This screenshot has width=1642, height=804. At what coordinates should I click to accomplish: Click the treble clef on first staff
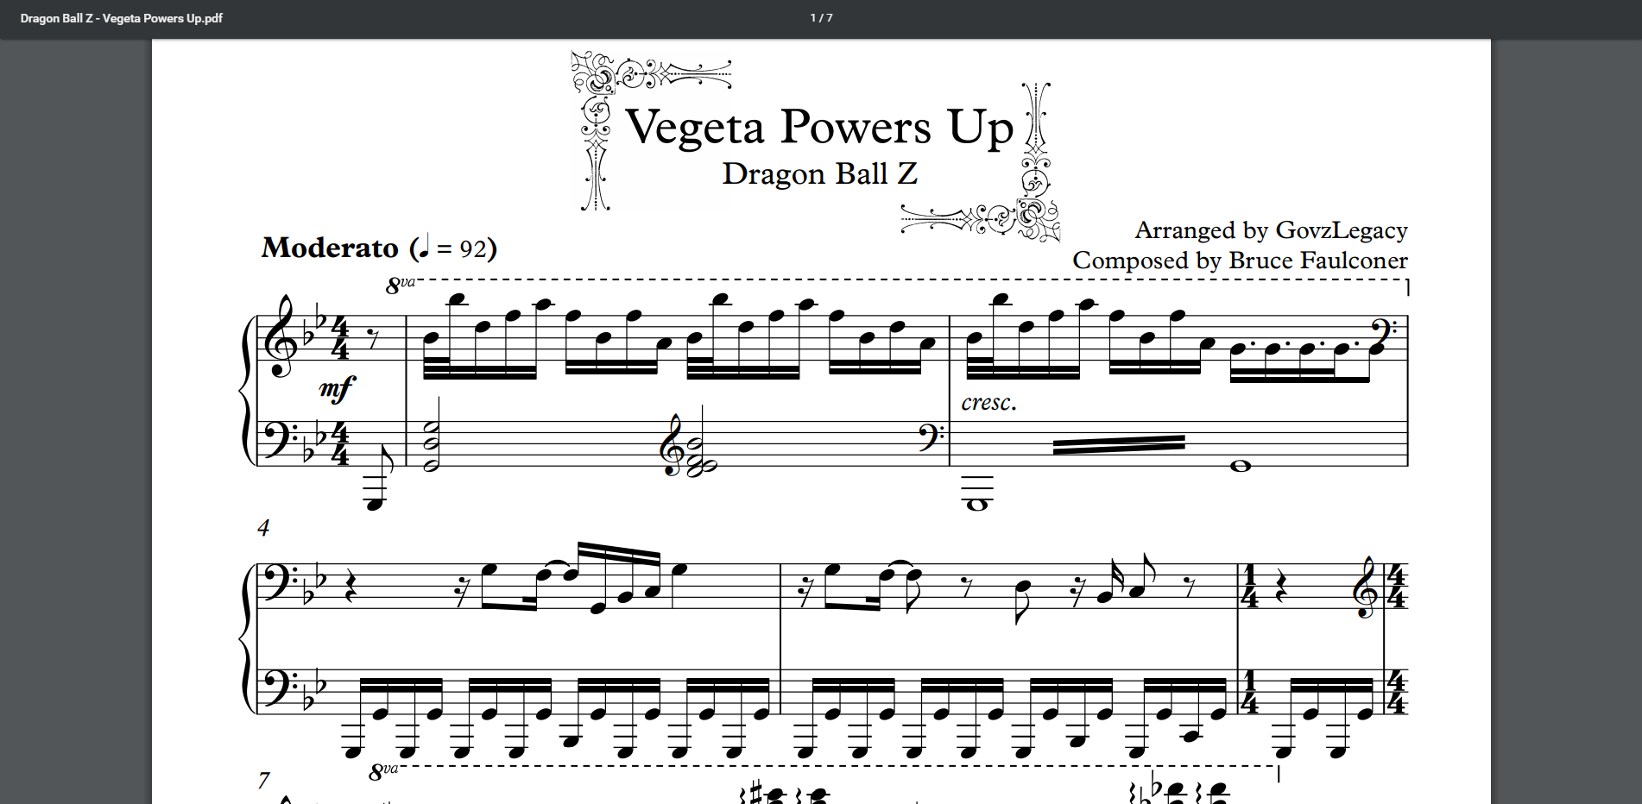click(x=281, y=336)
